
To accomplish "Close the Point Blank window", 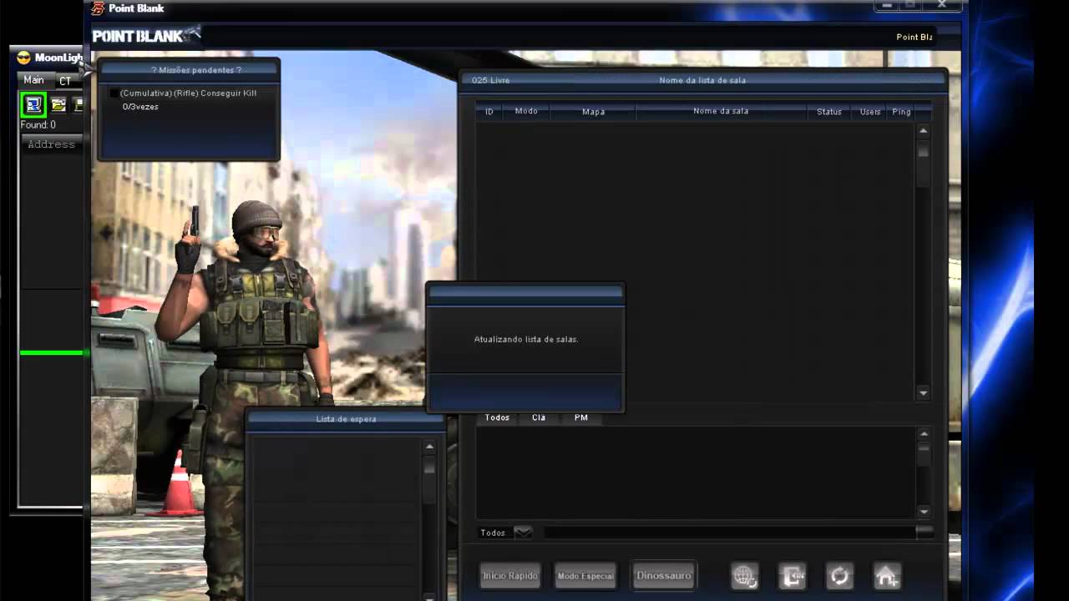I will 942,6.
